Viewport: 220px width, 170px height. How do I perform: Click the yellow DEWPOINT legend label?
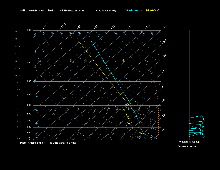pyautogui.click(x=153, y=11)
